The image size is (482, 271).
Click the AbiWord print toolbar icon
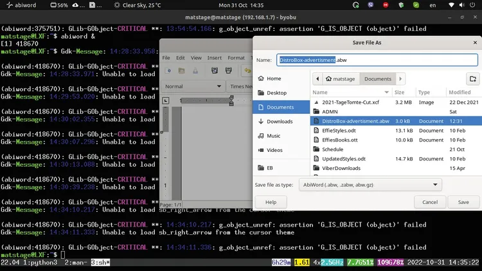click(x=229, y=70)
